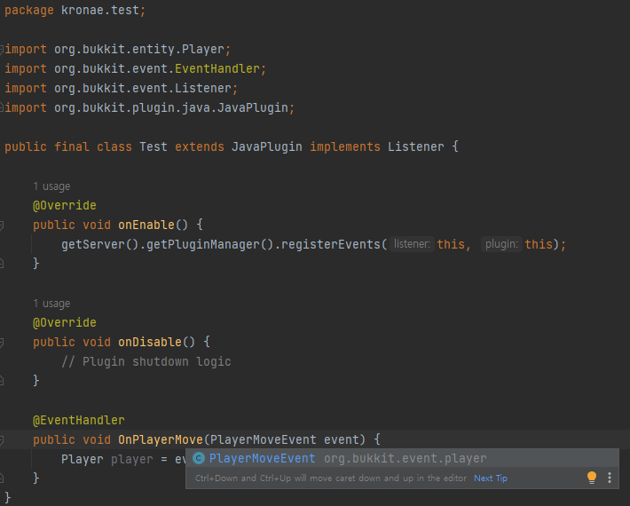The image size is (630, 506).
Task: Click the 'Plugin shutdown logic' comment
Action: click(x=146, y=361)
